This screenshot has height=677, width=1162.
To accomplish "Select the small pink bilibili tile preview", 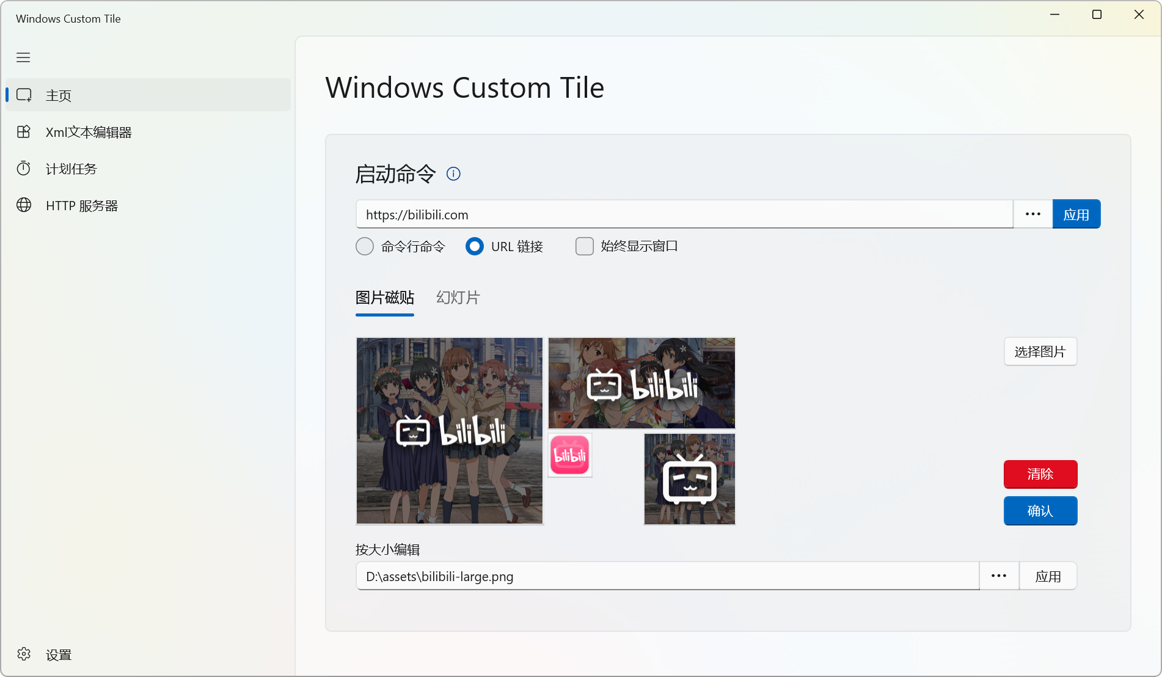I will point(570,455).
